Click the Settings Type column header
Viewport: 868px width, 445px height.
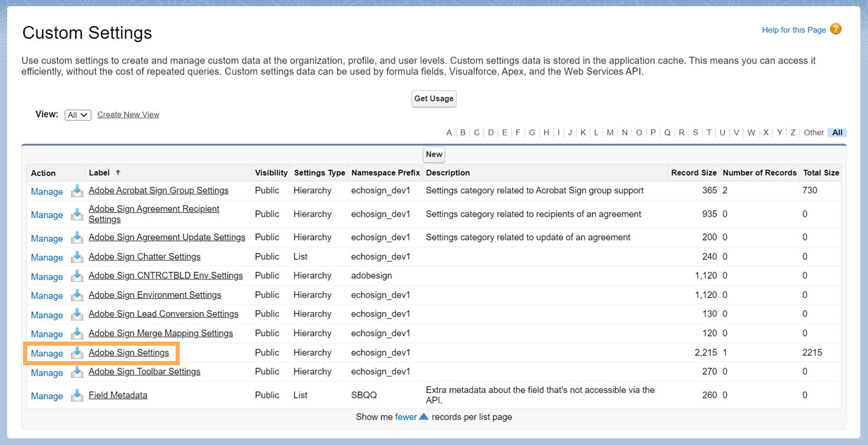point(319,173)
